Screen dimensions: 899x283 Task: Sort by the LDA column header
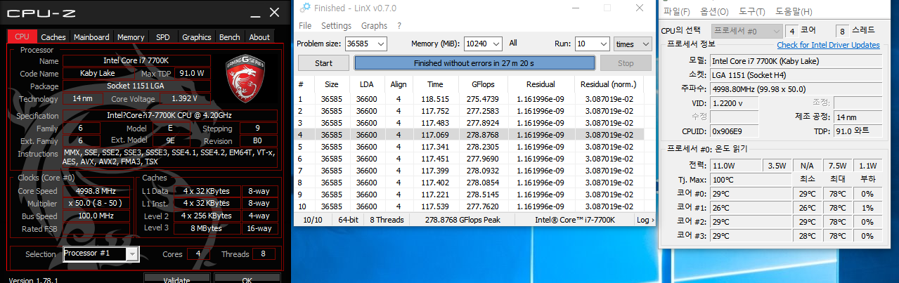(366, 84)
